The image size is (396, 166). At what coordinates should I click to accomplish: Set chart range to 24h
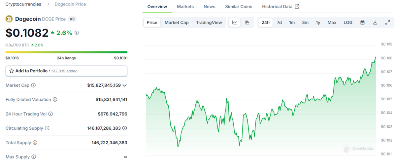[x=266, y=22]
